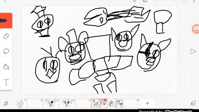Select the highlighted frame 16 thumbnail
Image resolution: width=199 pixels, height=112 pixels.
pyautogui.click(x=99, y=103)
